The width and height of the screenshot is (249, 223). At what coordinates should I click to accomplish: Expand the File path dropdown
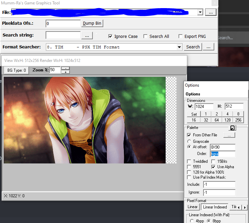tap(200, 12)
